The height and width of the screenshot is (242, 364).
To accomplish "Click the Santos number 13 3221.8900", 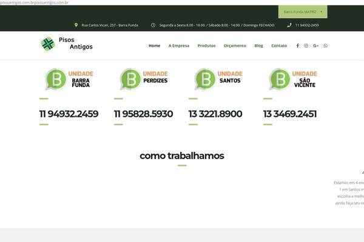I will 215,114.
